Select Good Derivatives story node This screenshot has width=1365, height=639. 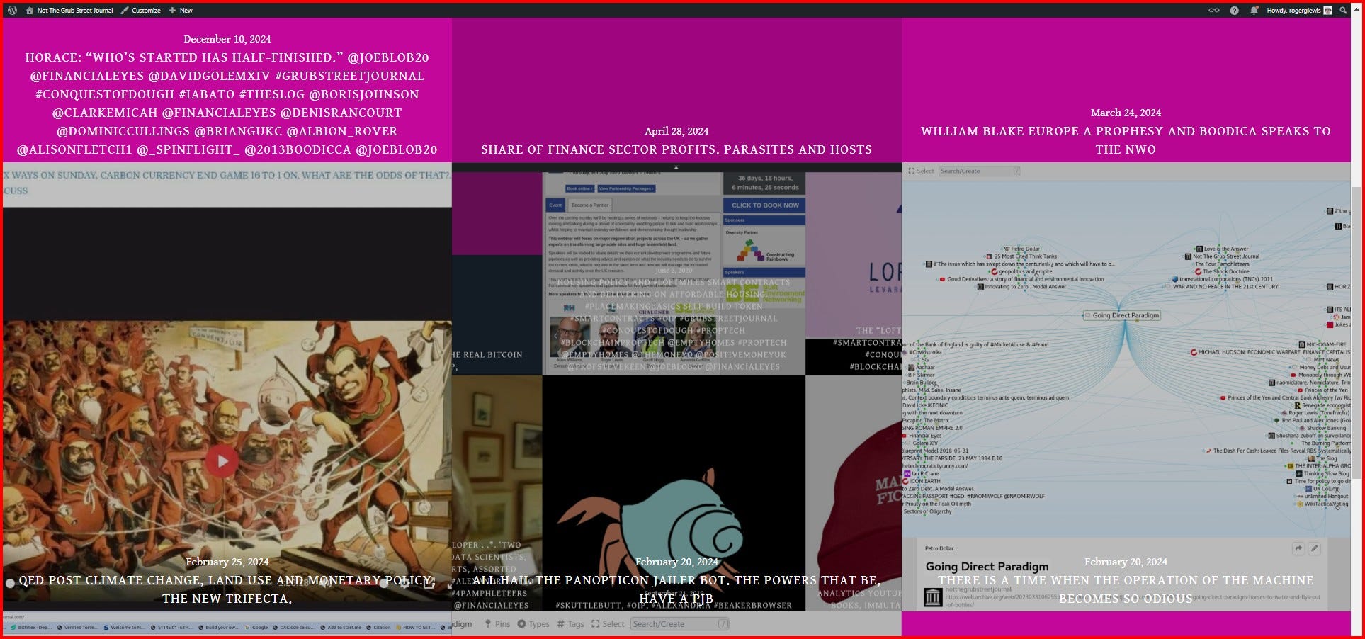click(x=1021, y=279)
